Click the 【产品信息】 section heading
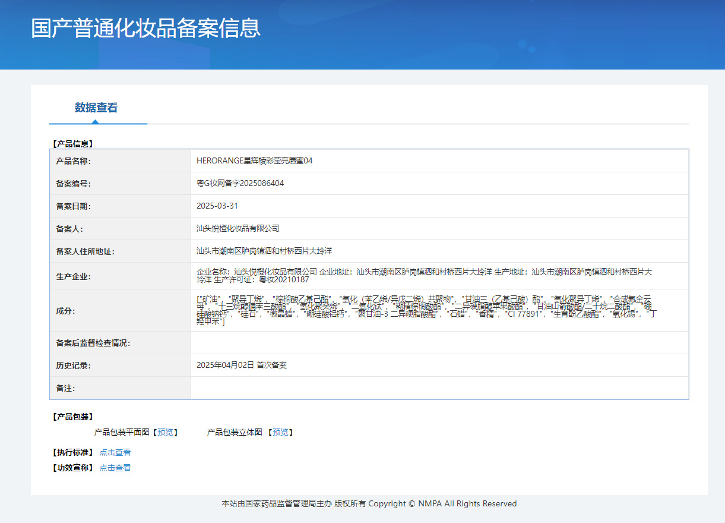 (x=73, y=143)
